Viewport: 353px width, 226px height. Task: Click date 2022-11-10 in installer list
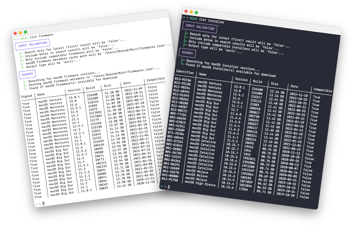click(299, 95)
